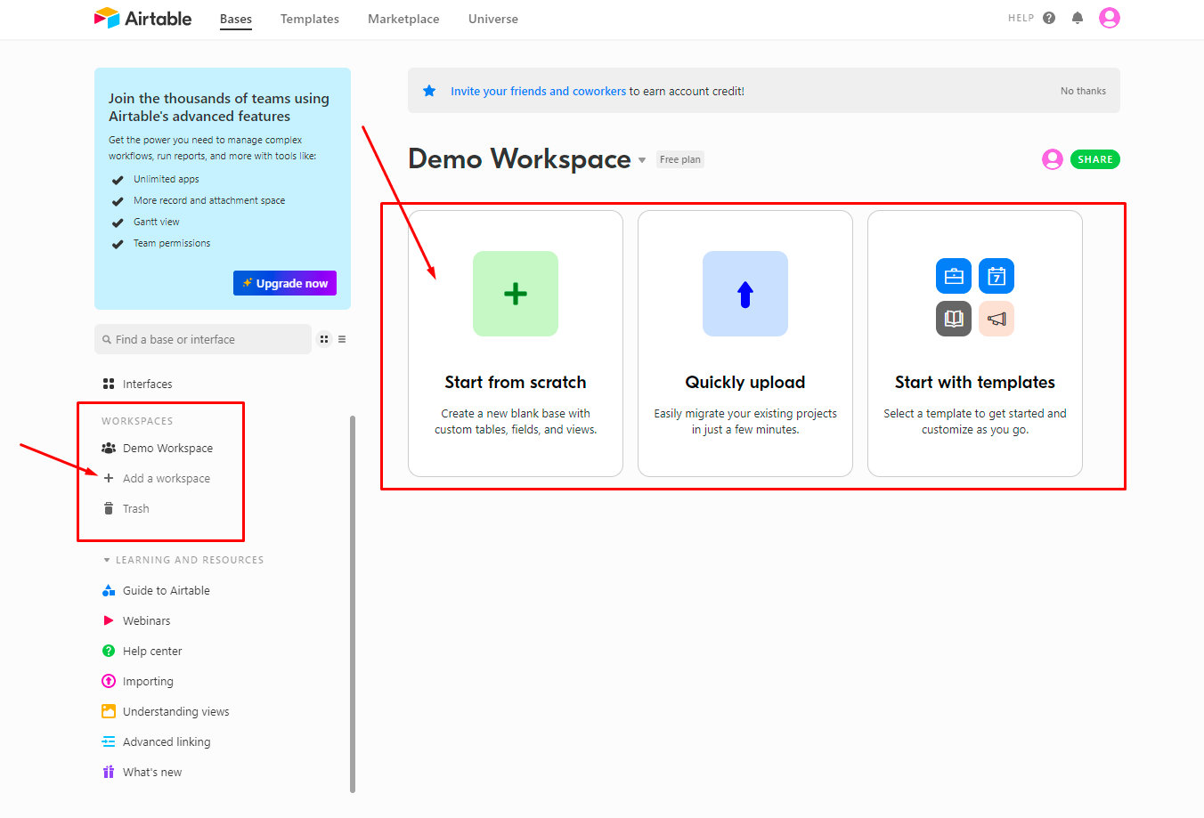
Task: Open Importing link text
Action: [148, 681]
